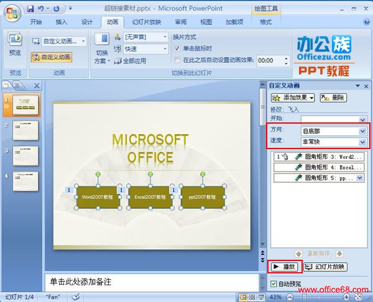
Task: Open the Office button menu
Action: 12,13
